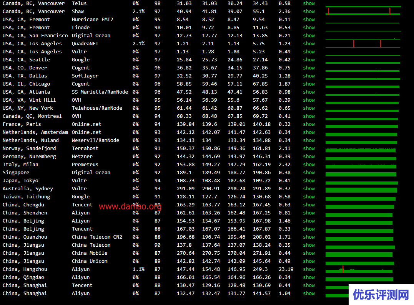Select the 196.68 latency for Quanzhou

(x=186, y=237)
